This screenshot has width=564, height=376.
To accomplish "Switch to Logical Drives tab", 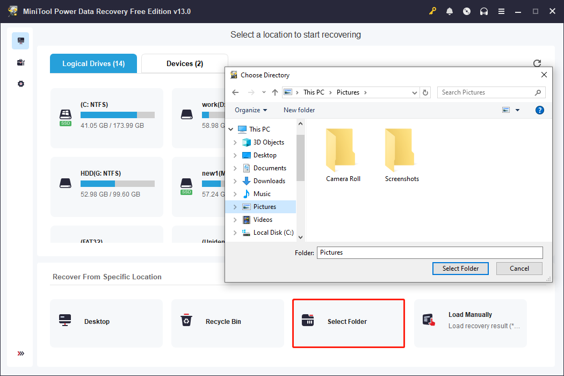I will click(93, 64).
